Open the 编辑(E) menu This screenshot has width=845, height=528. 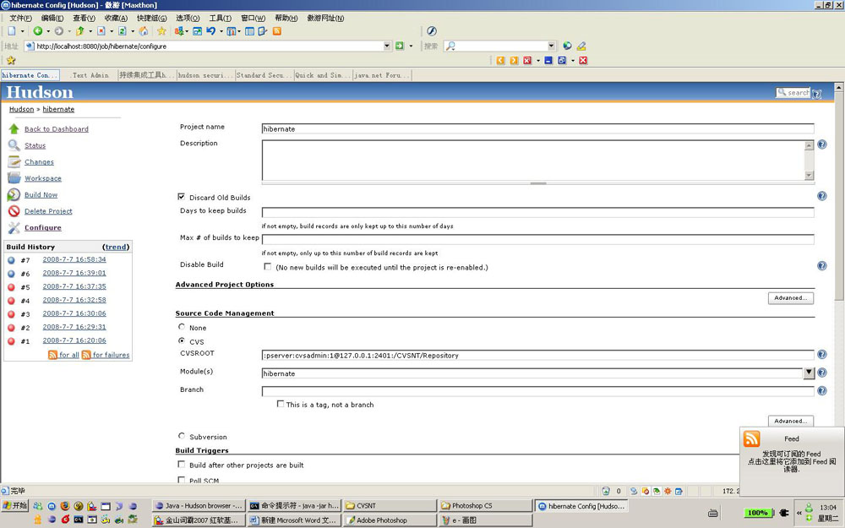52,18
